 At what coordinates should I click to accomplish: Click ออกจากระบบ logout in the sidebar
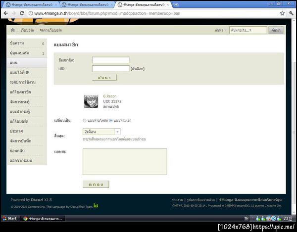[x=27, y=161]
